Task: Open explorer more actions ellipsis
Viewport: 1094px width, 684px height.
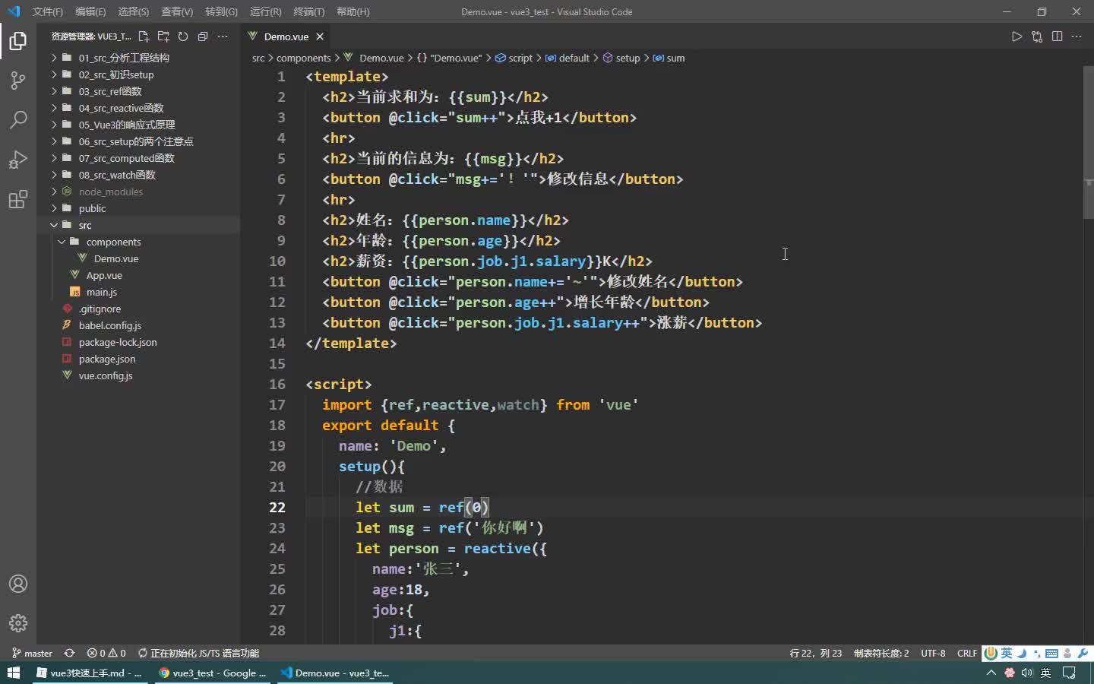Action: pos(223,36)
